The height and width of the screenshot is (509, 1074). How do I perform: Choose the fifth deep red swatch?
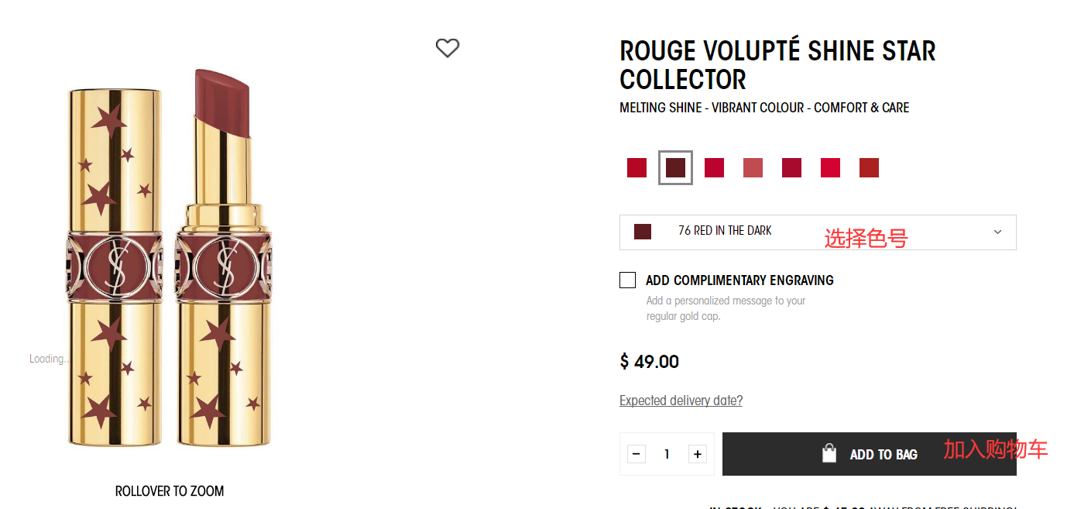coord(791,168)
